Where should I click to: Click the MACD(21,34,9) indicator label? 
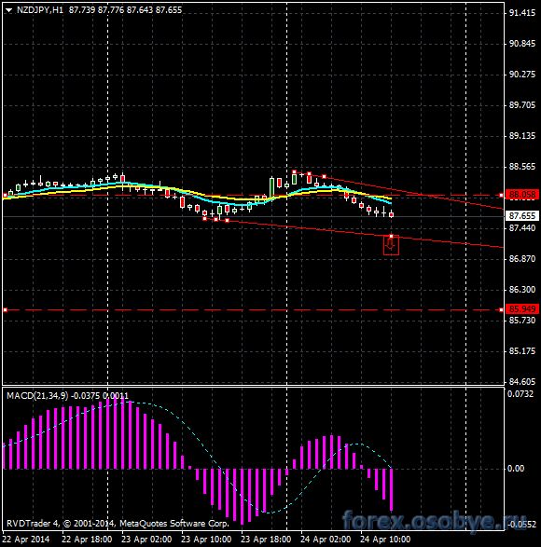[x=37, y=396]
